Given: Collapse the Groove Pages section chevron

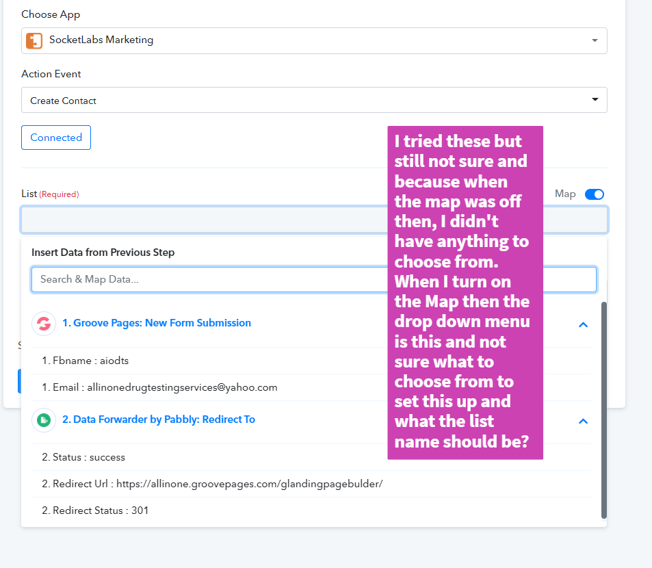Looking at the screenshot, I should click(x=583, y=325).
